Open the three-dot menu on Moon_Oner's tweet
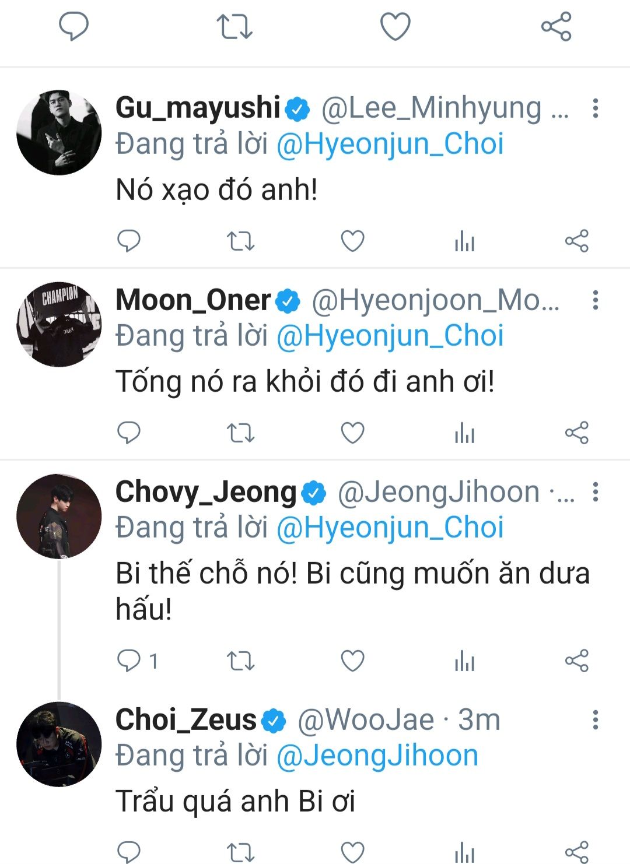Viewport: 630px width, 864px height. click(595, 300)
